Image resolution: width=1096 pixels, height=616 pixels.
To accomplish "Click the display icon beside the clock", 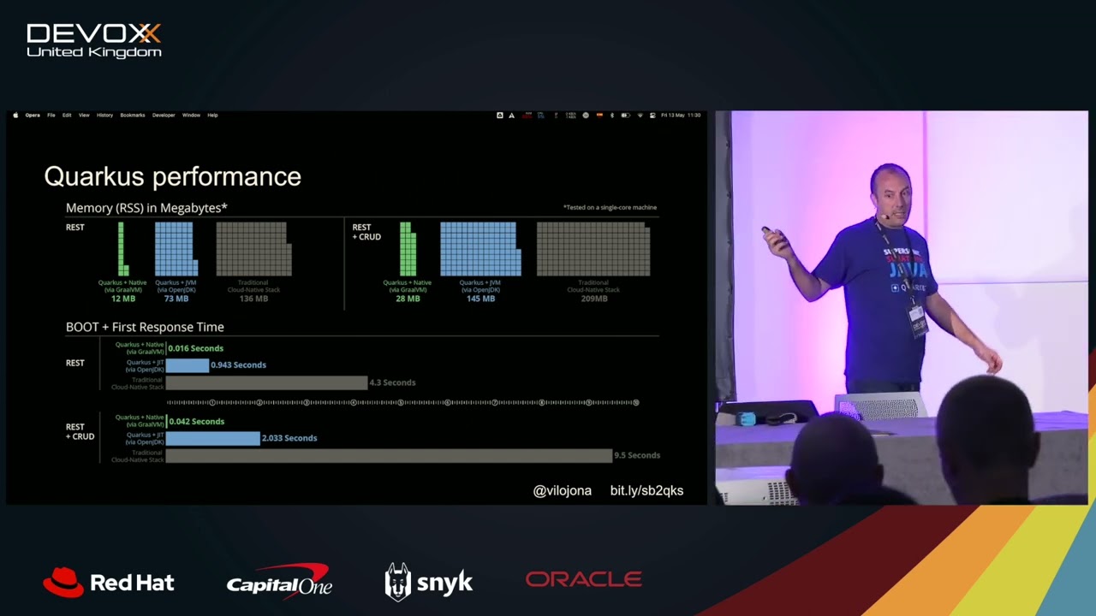I will tap(652, 115).
